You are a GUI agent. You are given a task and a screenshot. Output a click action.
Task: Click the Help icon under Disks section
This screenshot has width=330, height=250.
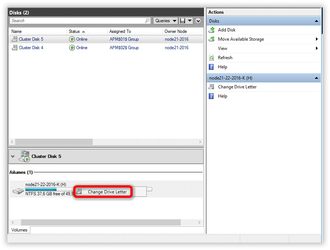[x=212, y=67]
